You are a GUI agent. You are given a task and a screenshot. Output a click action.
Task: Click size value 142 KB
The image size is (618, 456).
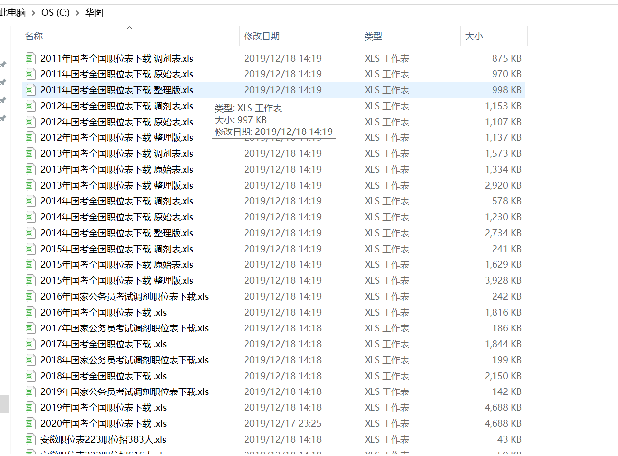click(x=507, y=391)
